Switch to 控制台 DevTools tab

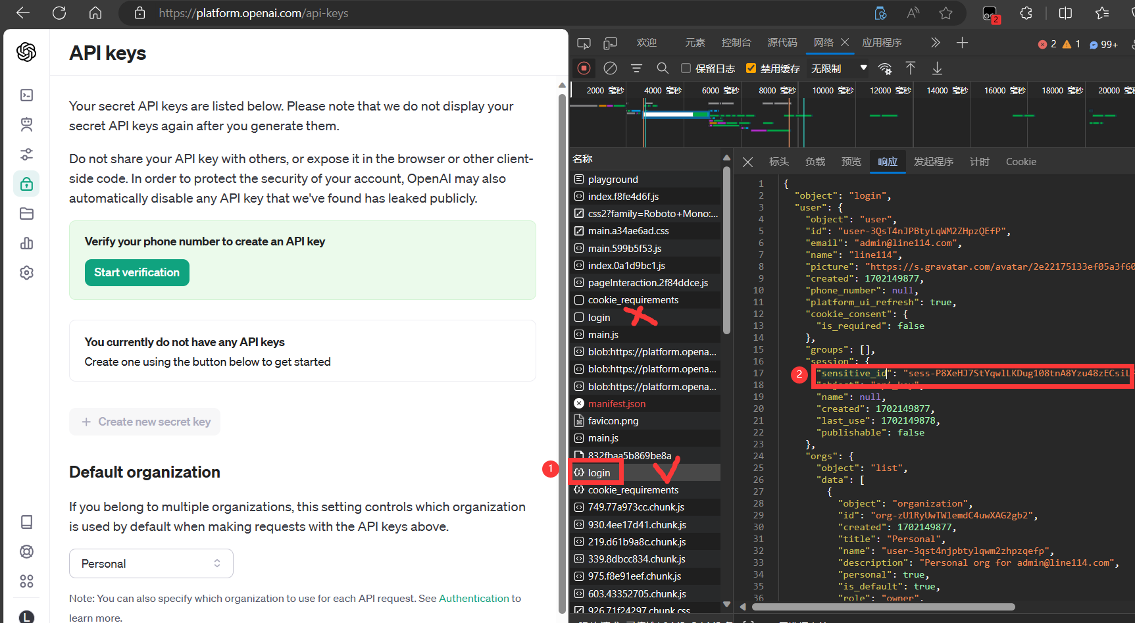736,43
